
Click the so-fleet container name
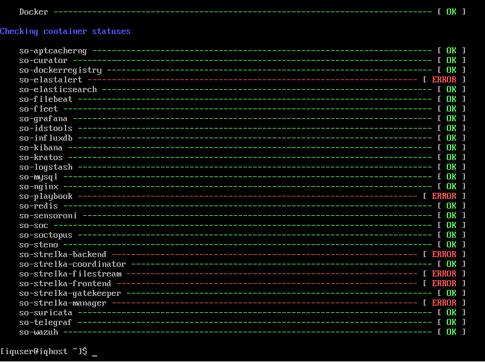click(38, 109)
